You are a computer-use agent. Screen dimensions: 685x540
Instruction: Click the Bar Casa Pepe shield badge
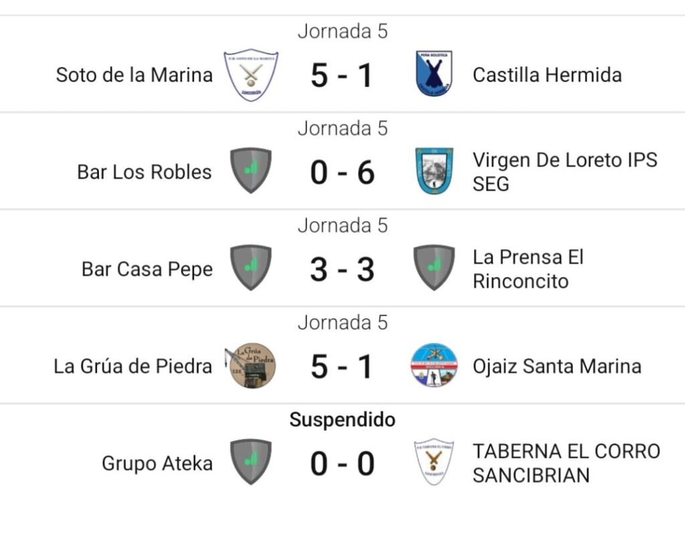pos(251,268)
